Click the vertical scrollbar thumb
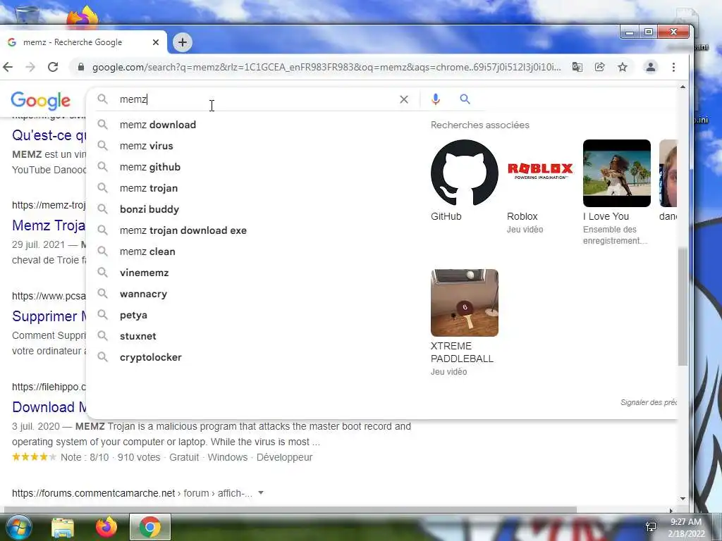Viewport: 722px width, 541px height. point(683,306)
